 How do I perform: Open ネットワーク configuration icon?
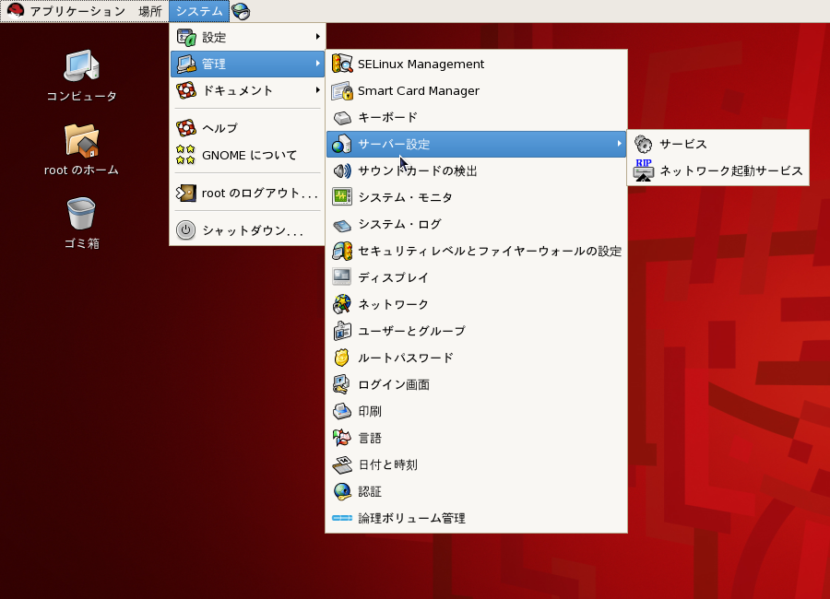click(x=342, y=304)
